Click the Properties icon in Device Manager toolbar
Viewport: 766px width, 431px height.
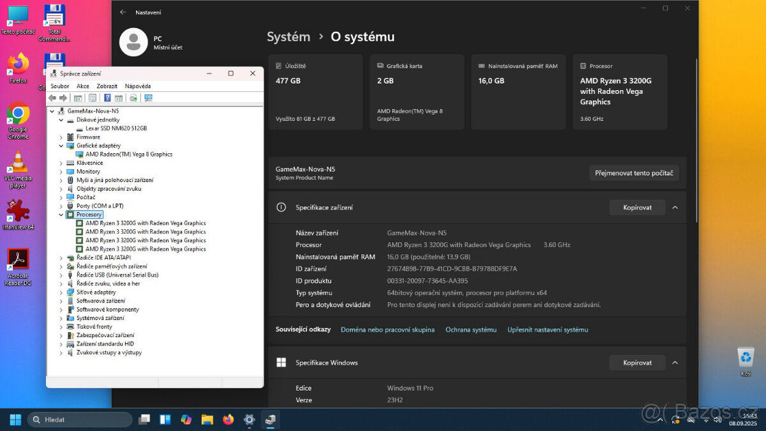pos(93,98)
